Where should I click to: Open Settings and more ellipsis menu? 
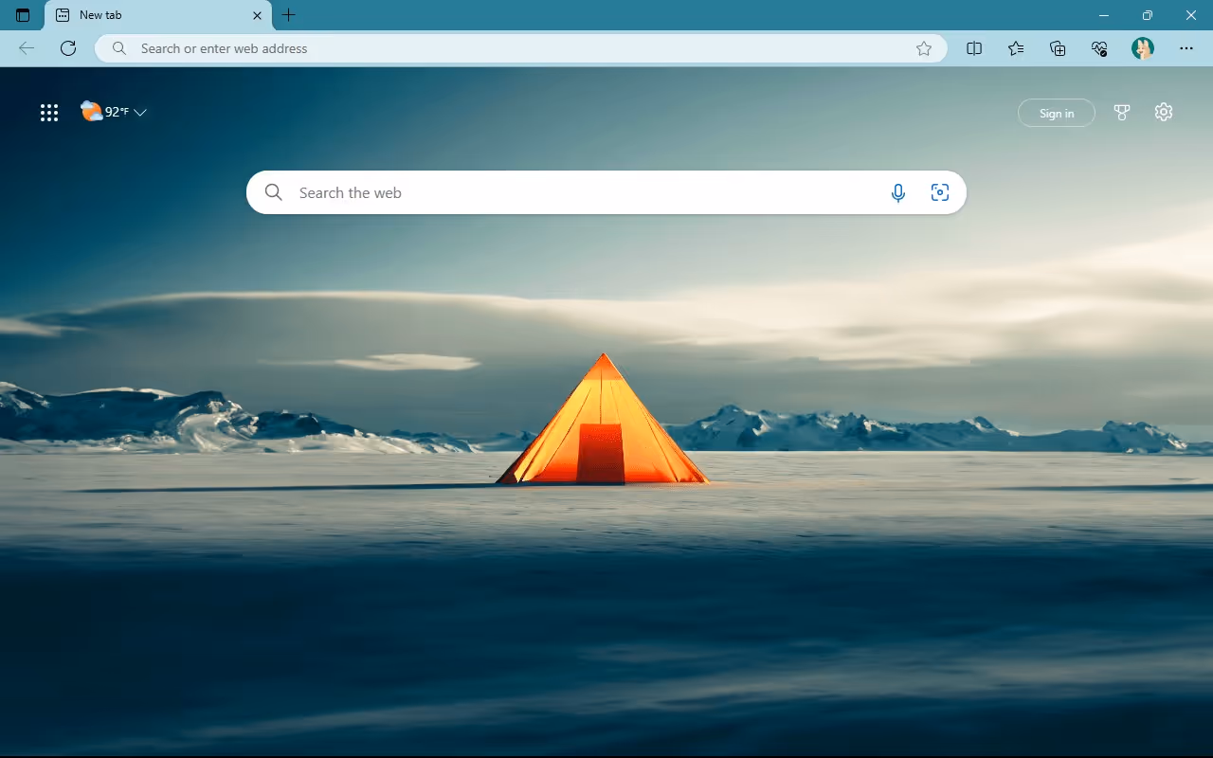click(1186, 48)
